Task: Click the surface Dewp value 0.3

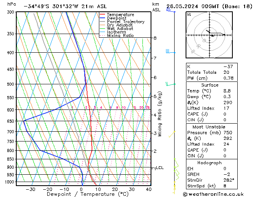Action: click(227, 97)
